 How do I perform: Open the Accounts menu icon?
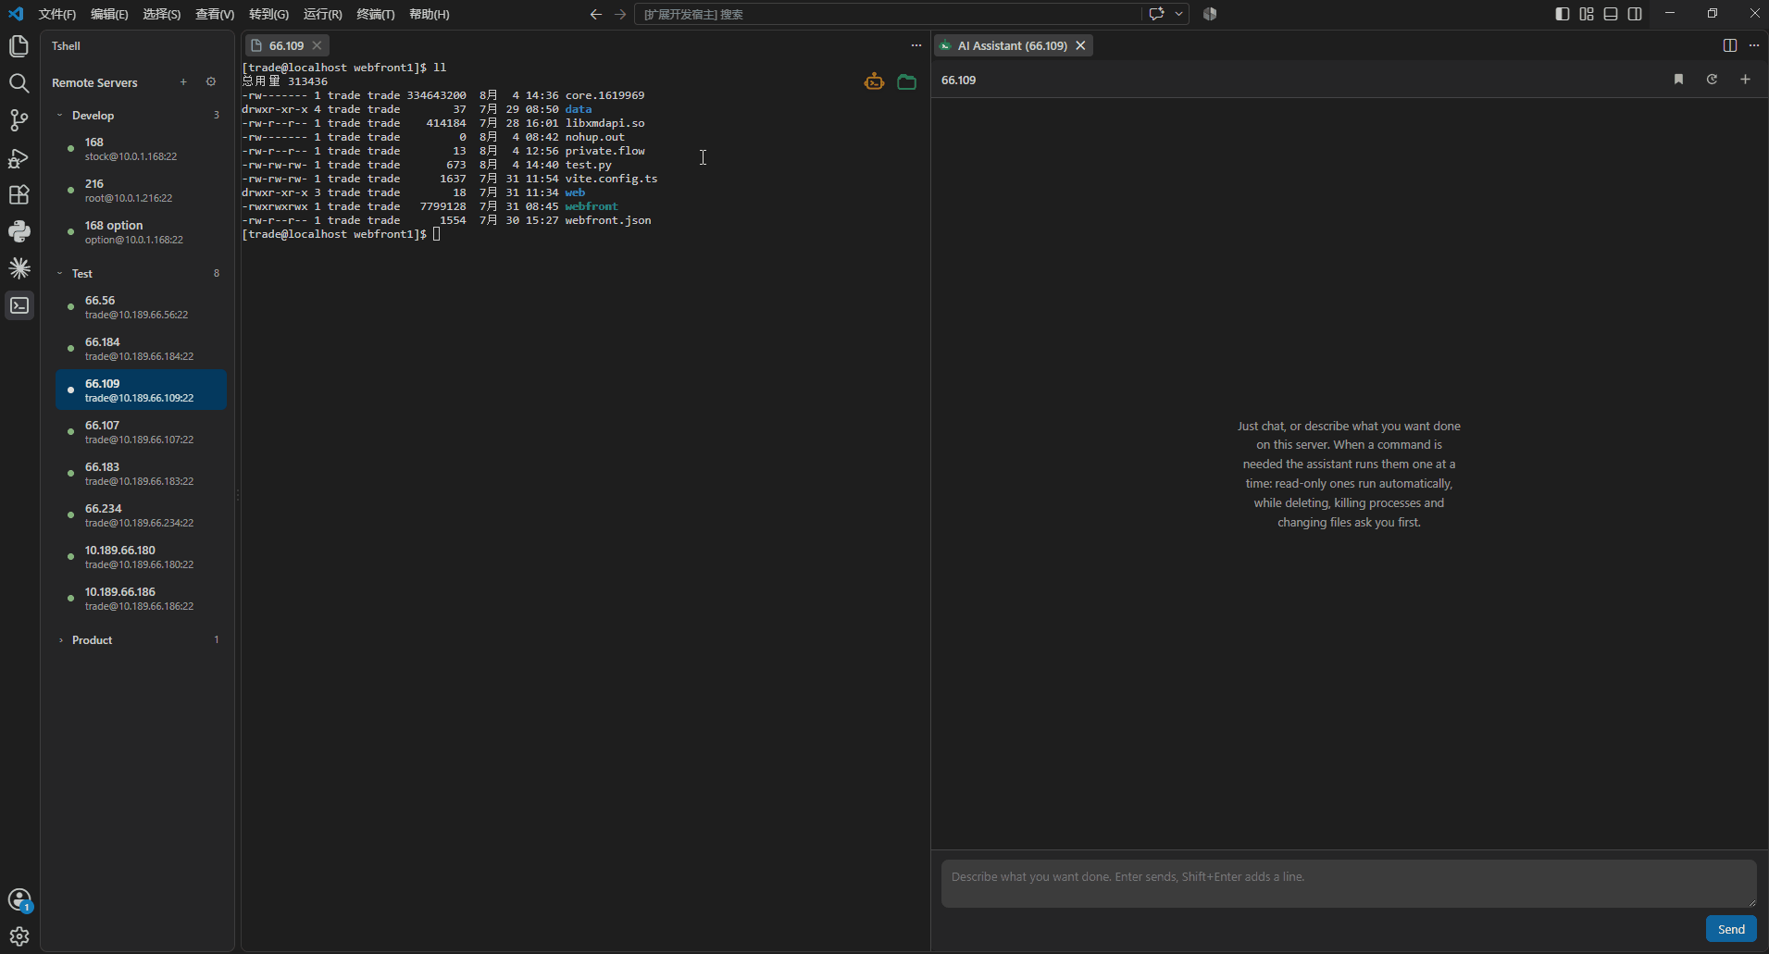(19, 899)
